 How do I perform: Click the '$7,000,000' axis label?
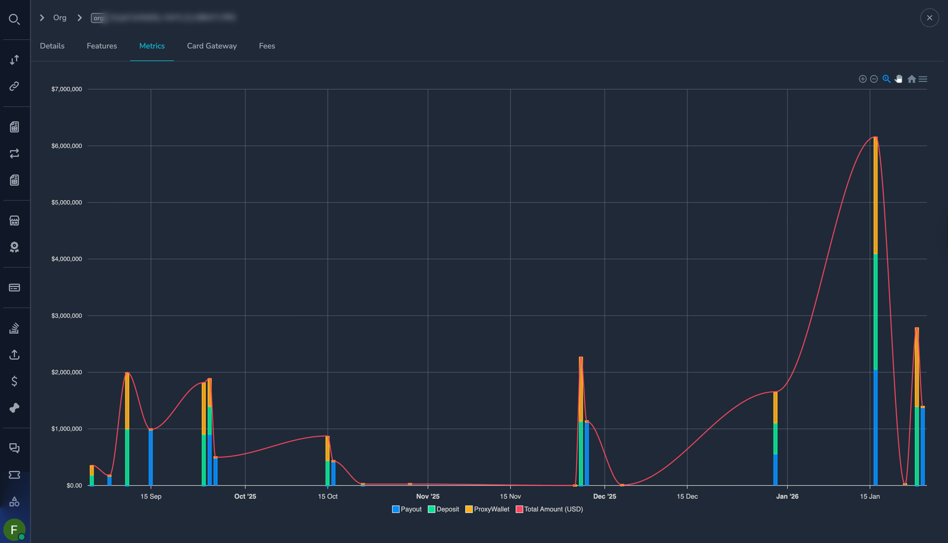coord(67,89)
